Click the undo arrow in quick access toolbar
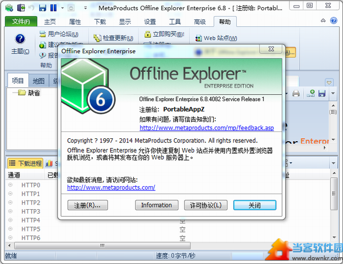343x264 pixels. 31,8
